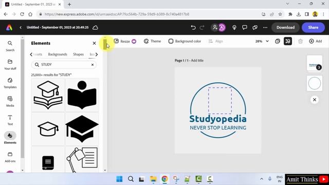Viewport: 329px width, 185px height.
Task: Open Your stuff panel
Action: [x=10, y=64]
